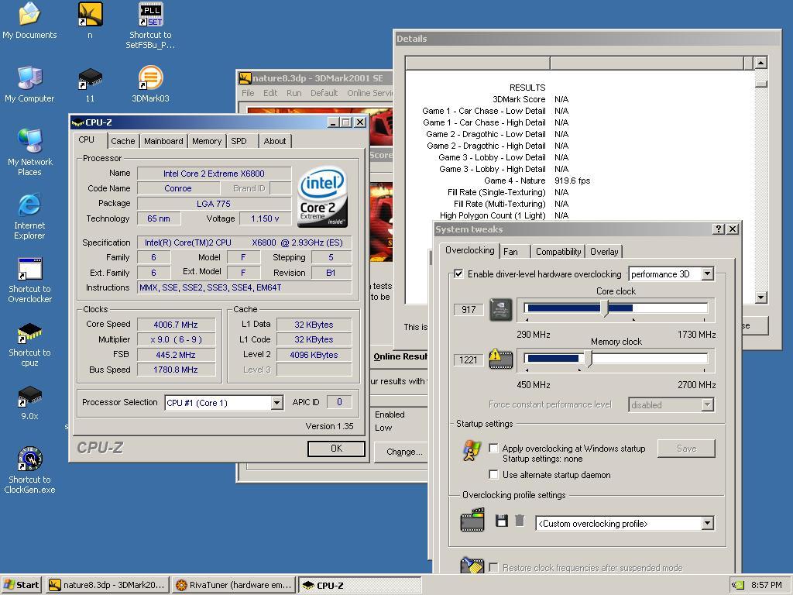793x595 pixels.
Task: Click the Details list scroll up arrow
Action: coord(761,63)
